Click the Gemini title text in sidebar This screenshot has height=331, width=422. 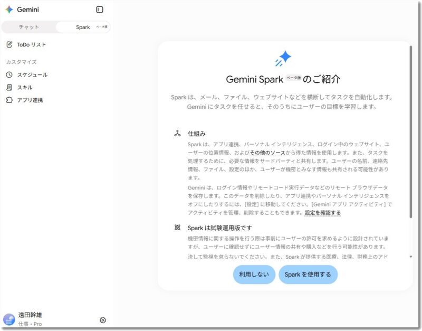coord(28,10)
